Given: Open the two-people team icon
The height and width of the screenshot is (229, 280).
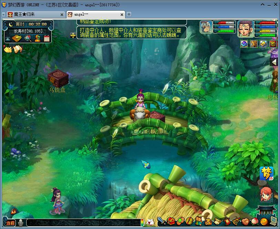Looking at the screenshot, I should click(x=199, y=221).
